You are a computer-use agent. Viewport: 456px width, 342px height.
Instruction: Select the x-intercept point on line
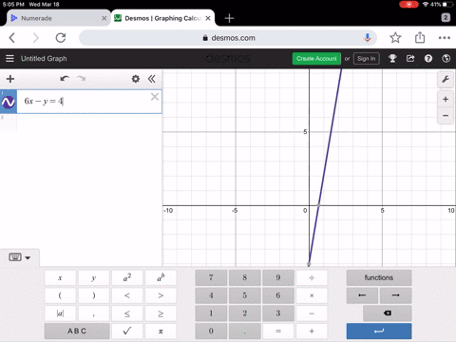tap(318, 205)
